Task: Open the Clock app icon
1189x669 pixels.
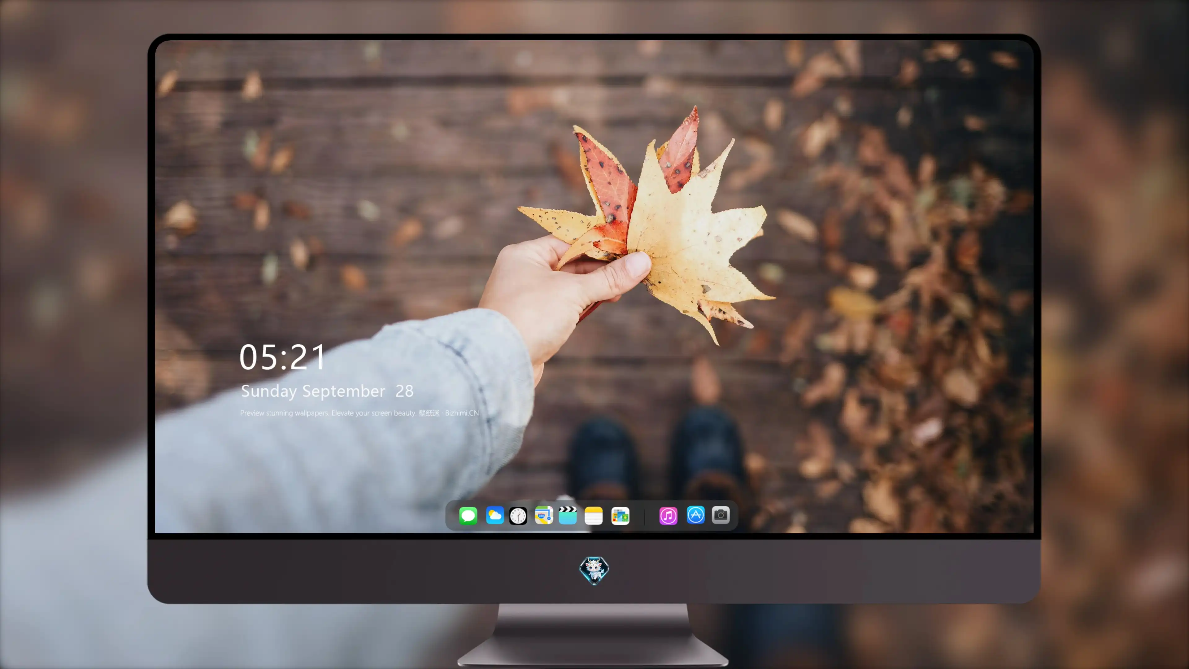Action: coord(518,516)
